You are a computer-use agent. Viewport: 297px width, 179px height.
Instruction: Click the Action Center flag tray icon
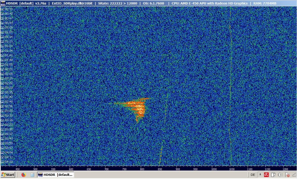pos(287,175)
